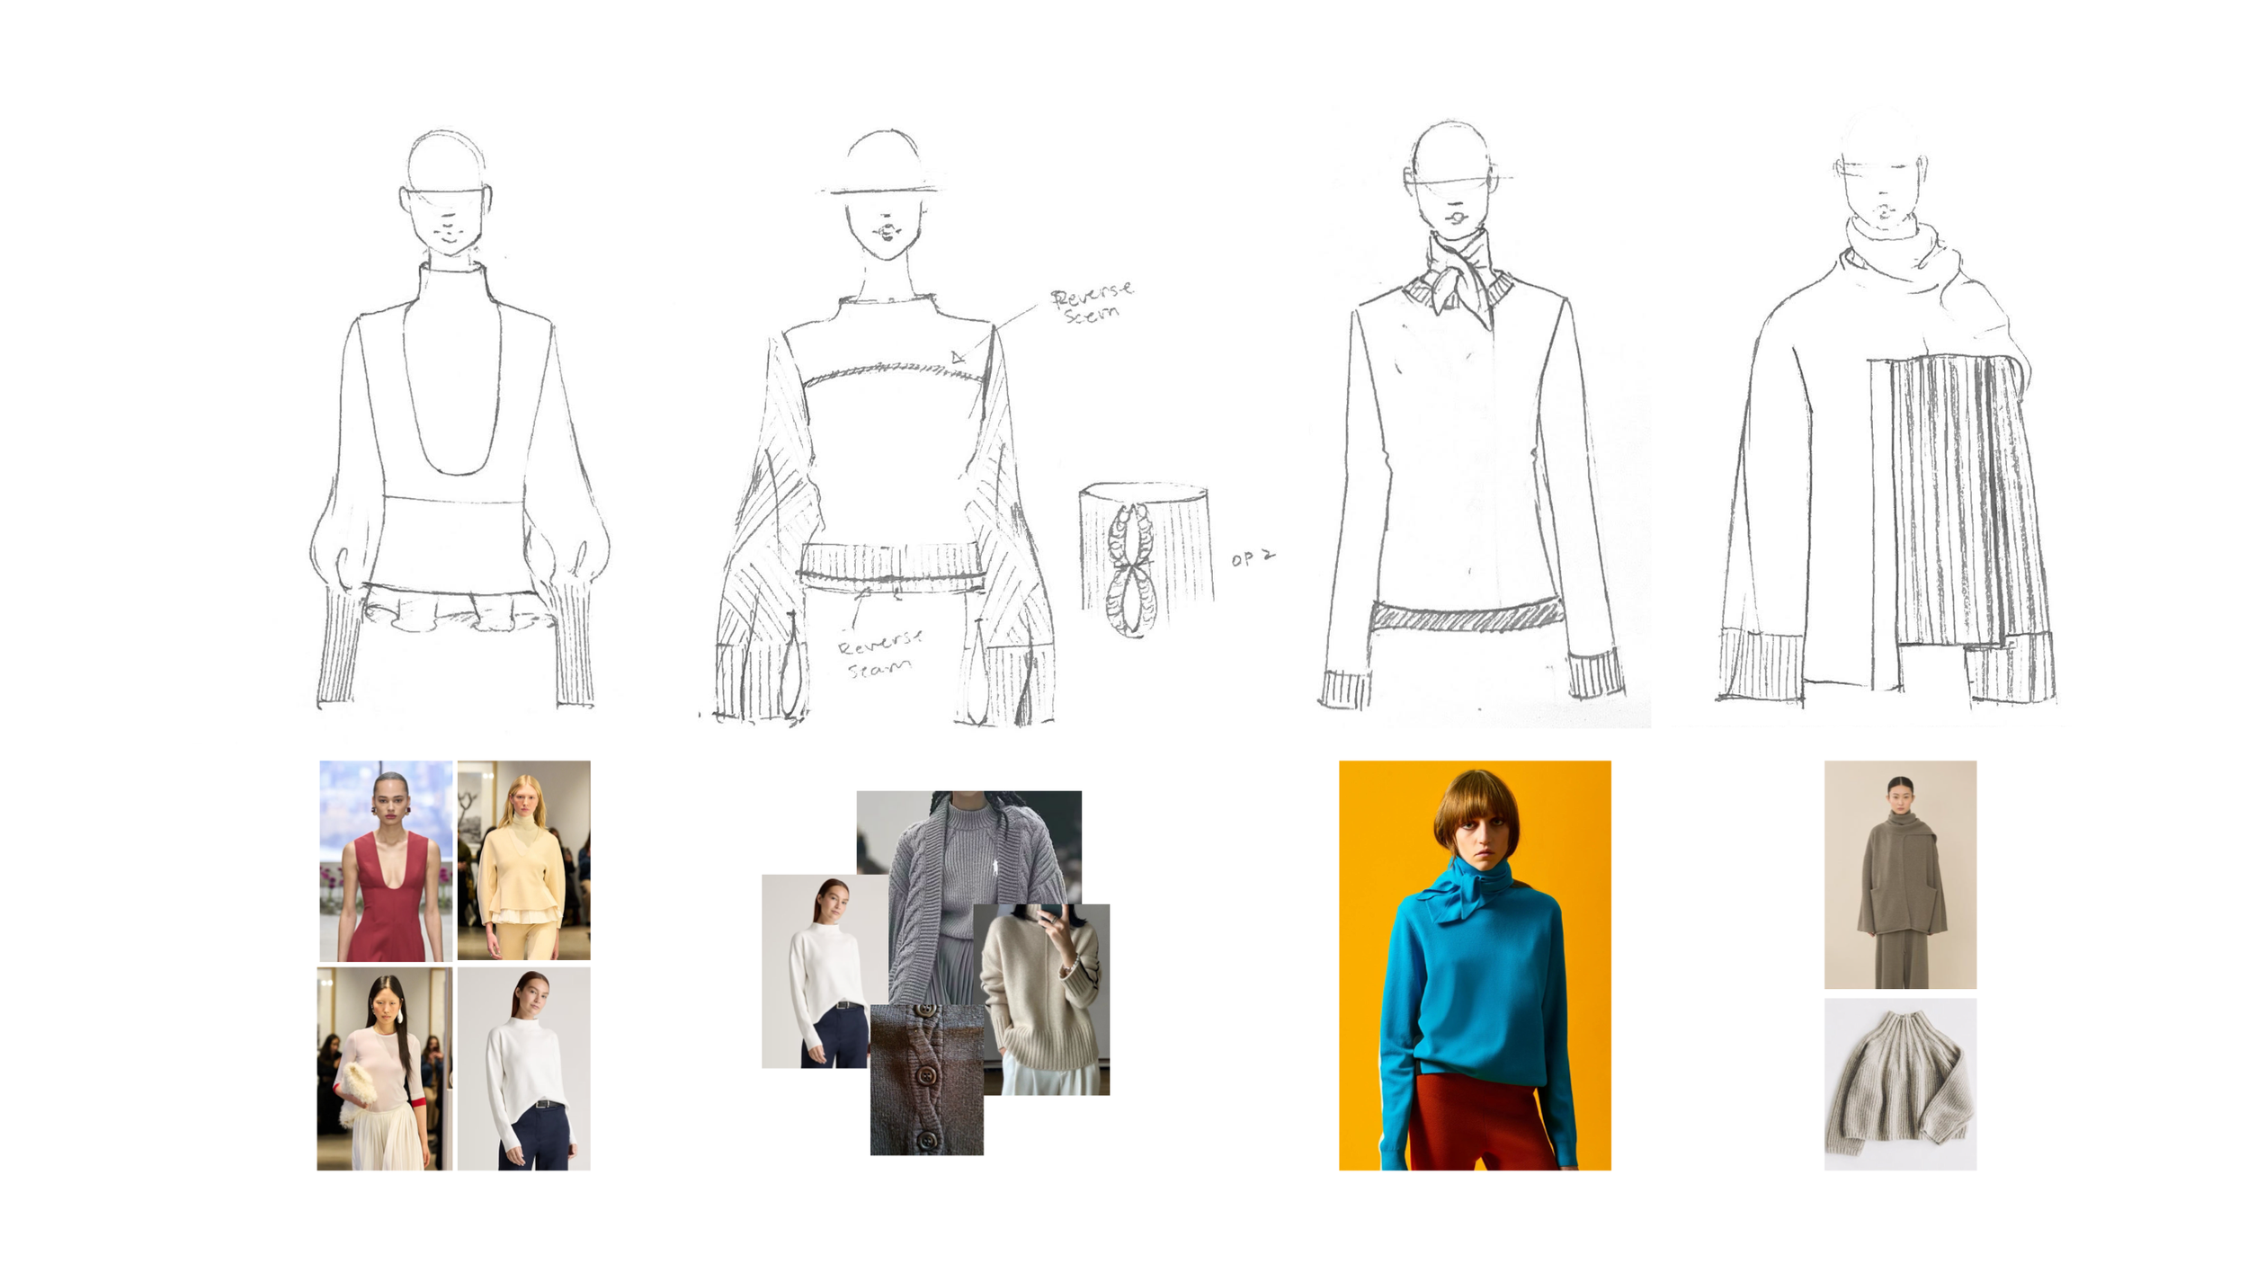Click the cream peplum top runway photo
The width and height of the screenshot is (2248, 1264).
[523, 860]
